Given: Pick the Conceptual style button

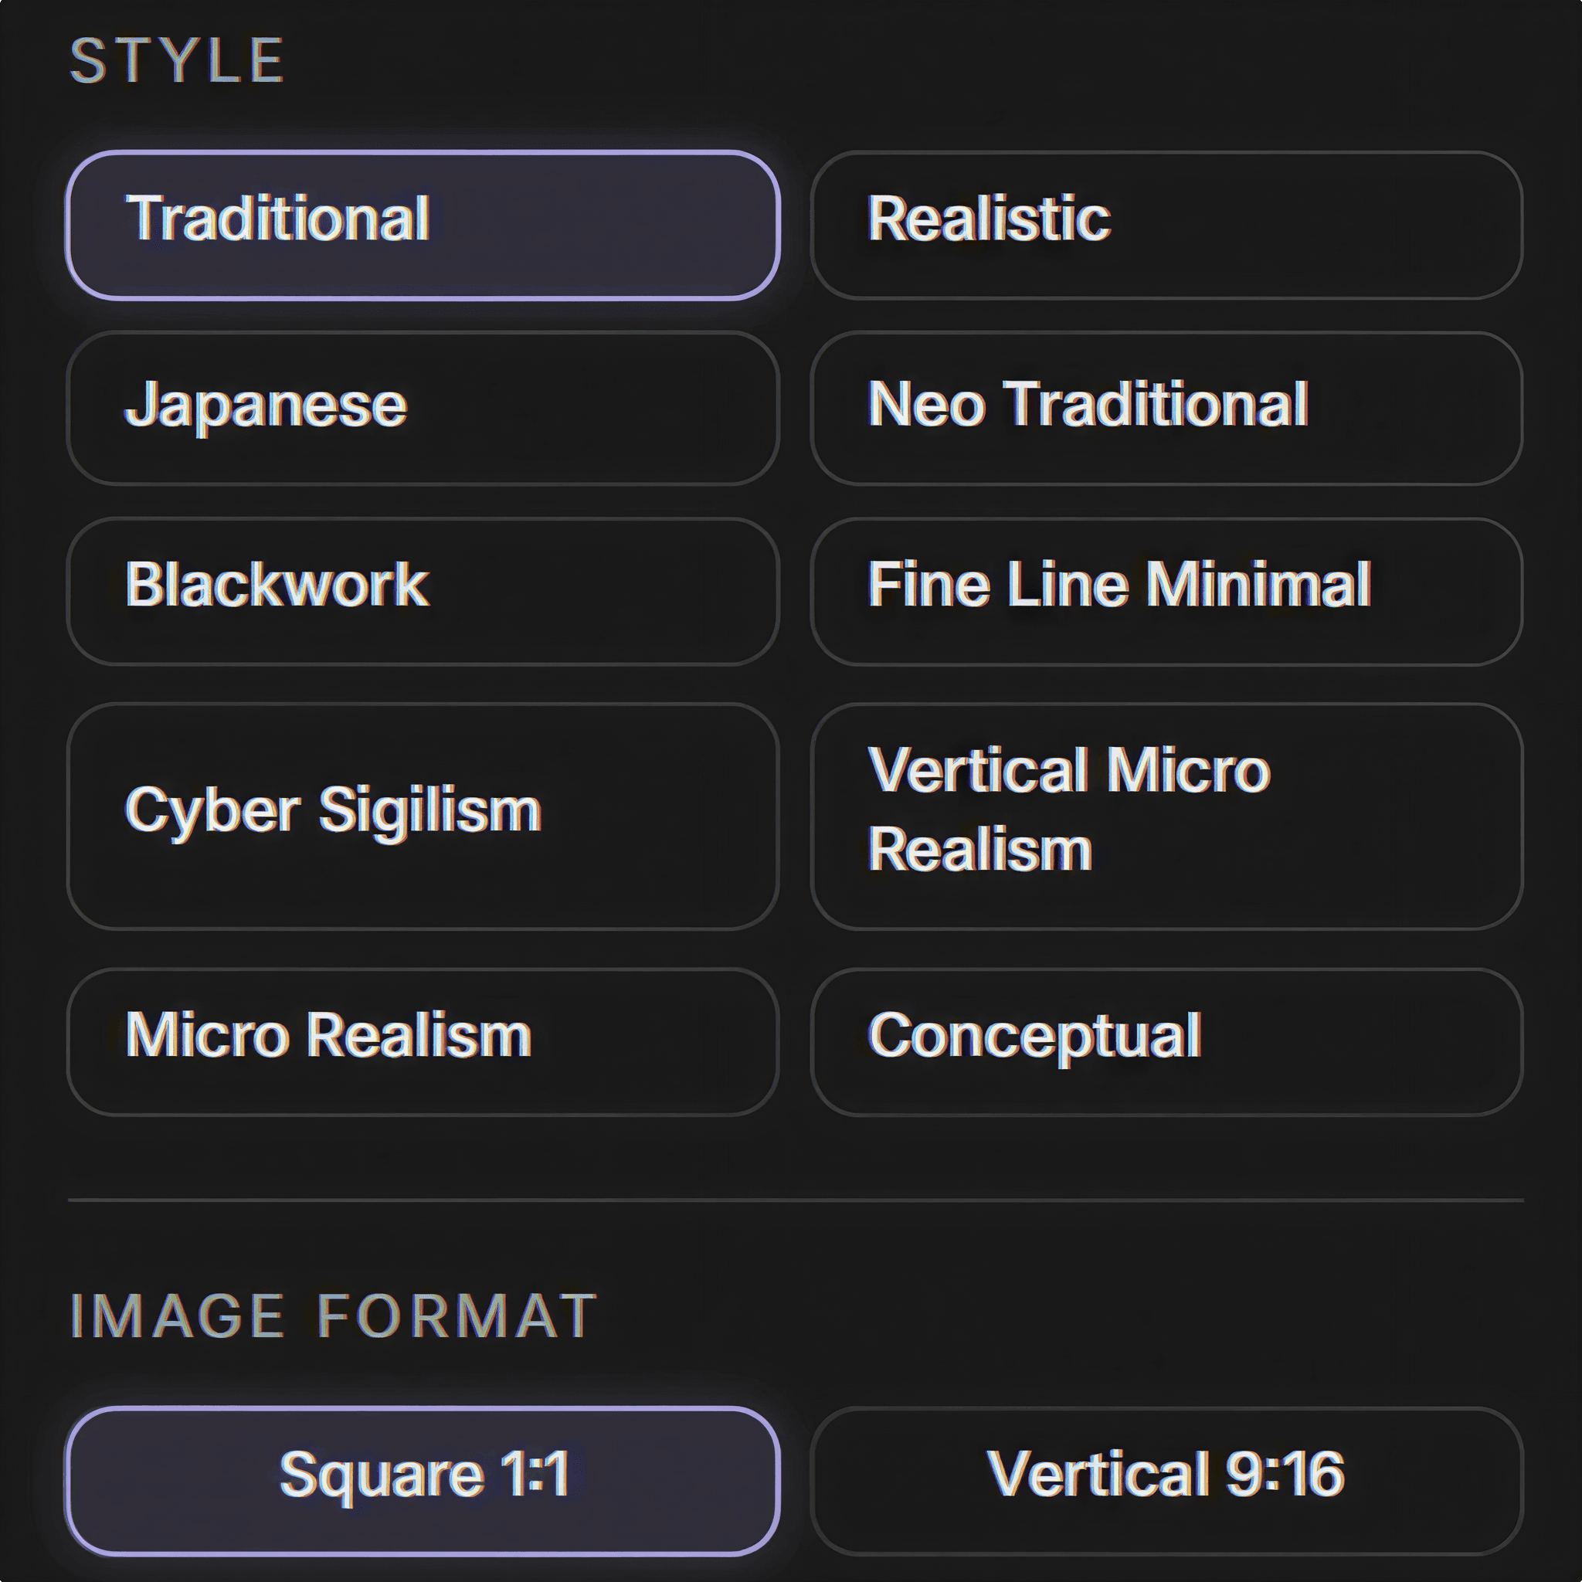Looking at the screenshot, I should coord(1166,1041).
